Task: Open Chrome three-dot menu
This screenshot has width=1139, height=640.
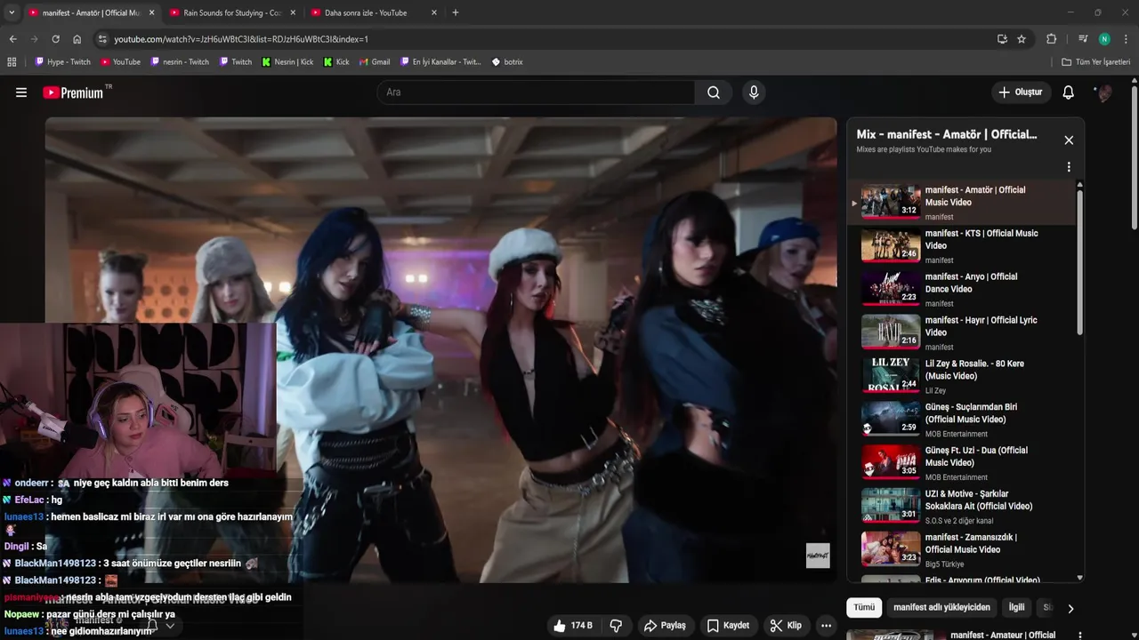Action: (x=1126, y=39)
